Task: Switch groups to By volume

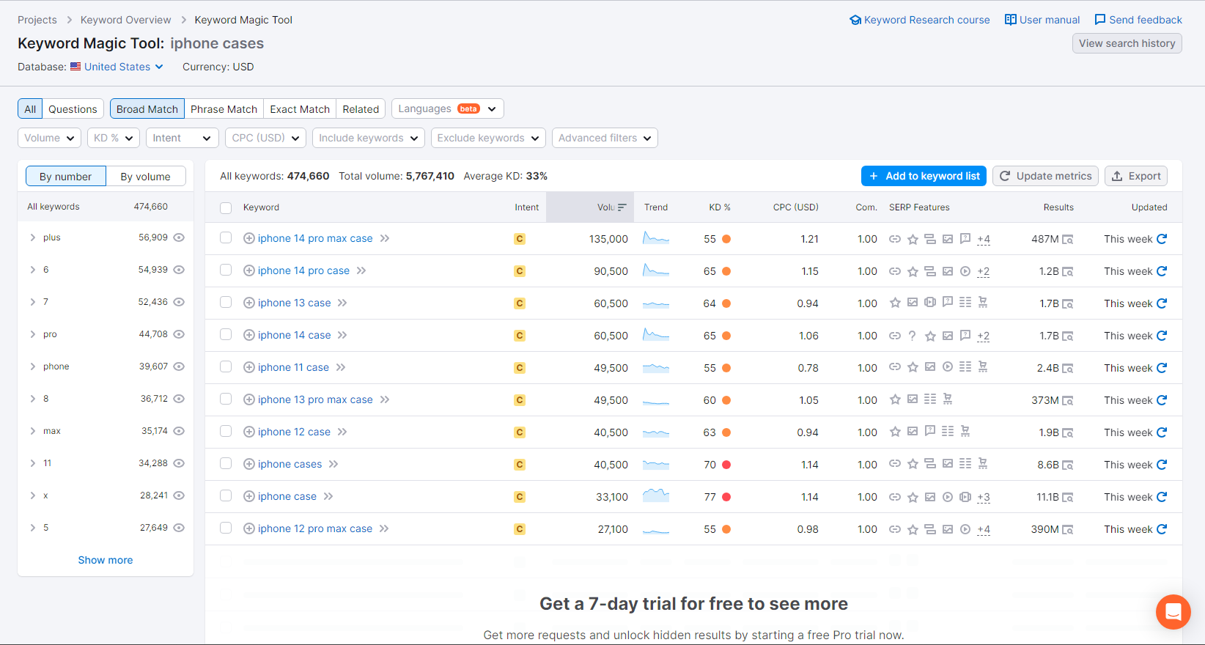Action: [x=145, y=177]
